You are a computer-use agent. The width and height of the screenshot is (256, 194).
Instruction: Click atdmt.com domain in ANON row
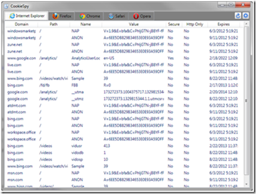tap(17, 112)
